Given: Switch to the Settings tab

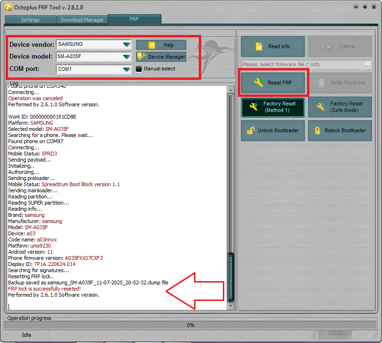Looking at the screenshot, I should pos(30,20).
